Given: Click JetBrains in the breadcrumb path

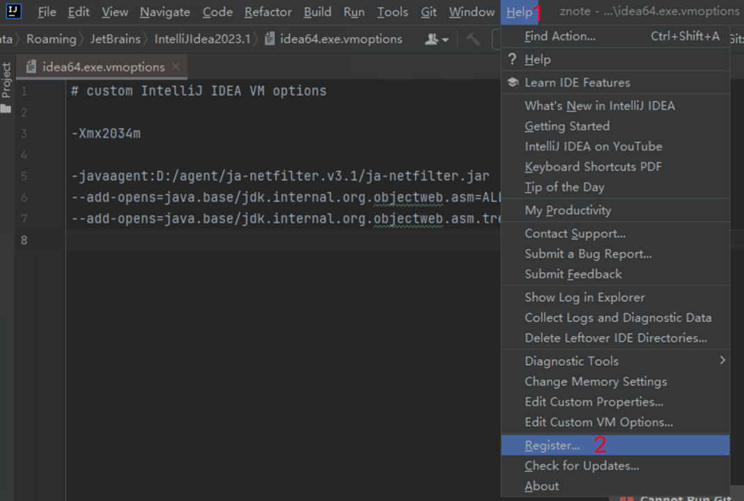Looking at the screenshot, I should pyautogui.click(x=116, y=39).
